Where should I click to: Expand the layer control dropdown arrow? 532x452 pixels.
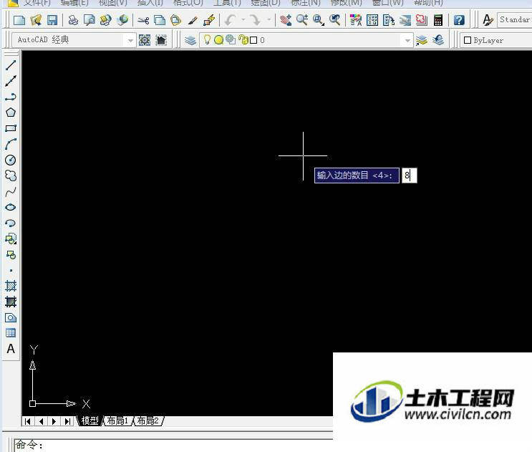click(407, 41)
